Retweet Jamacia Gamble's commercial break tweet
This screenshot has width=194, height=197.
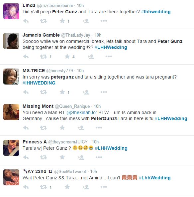point(43,57)
